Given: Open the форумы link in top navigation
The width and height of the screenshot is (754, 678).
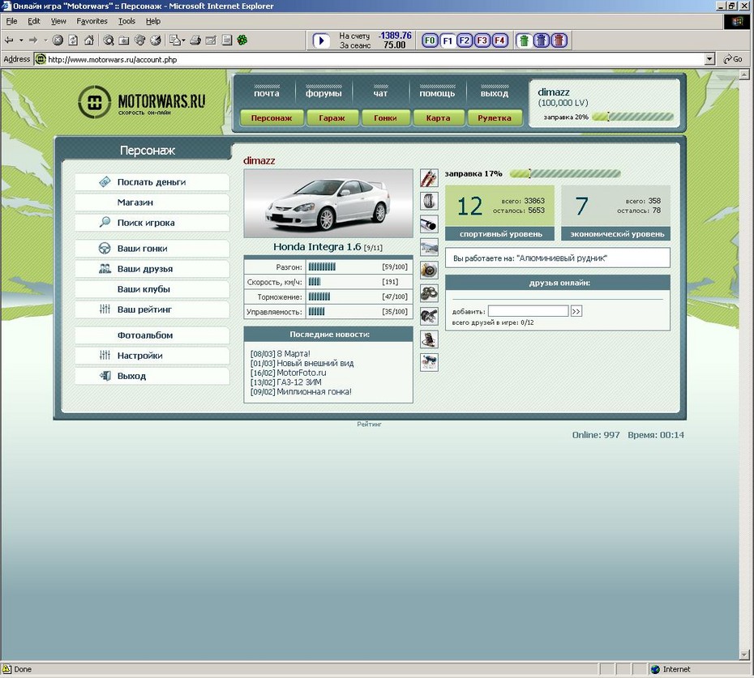Looking at the screenshot, I should tap(323, 92).
